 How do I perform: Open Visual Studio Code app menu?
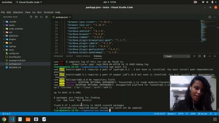click(x=29, y=2)
